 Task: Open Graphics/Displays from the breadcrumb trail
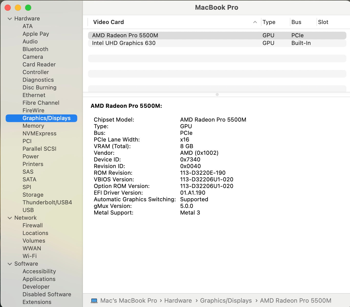226,301
